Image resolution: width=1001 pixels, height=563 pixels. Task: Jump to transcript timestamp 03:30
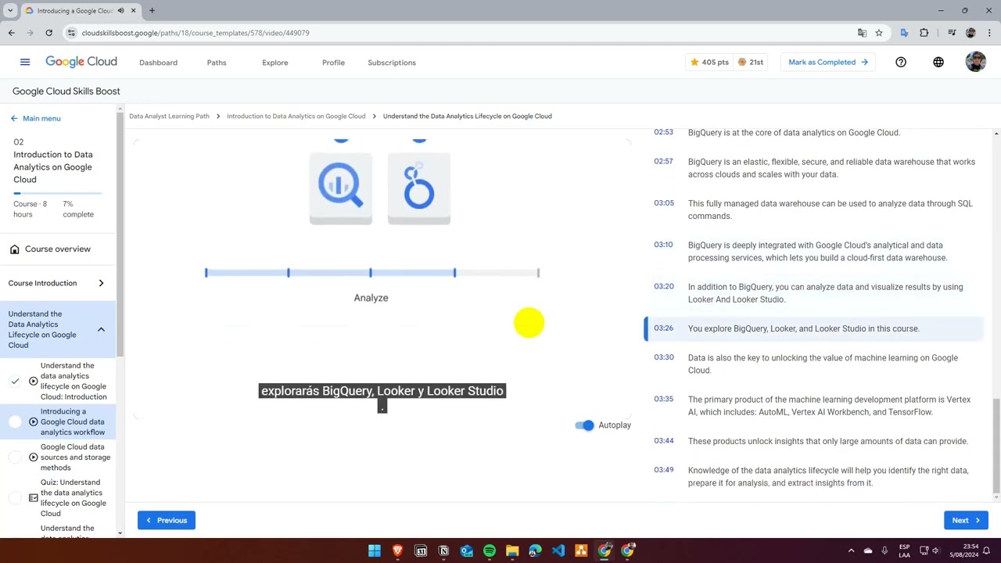(663, 357)
